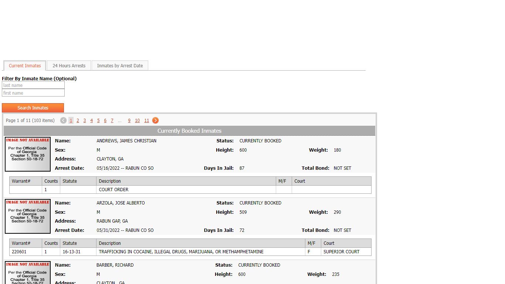The image size is (505, 284).
Task: Click the last name filter field
Action: tap(33, 85)
